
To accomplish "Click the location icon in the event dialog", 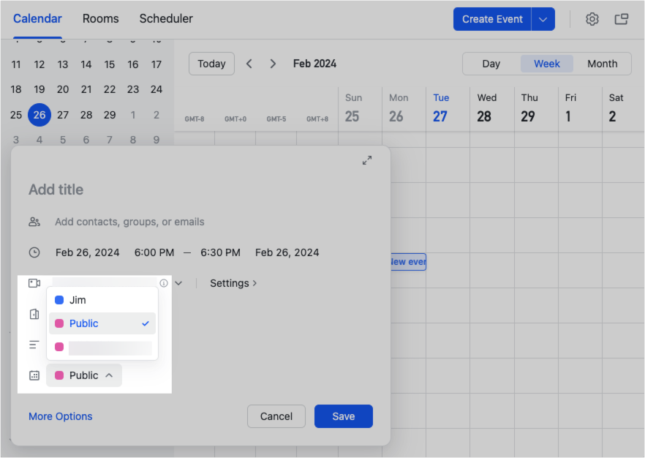I will [x=34, y=313].
